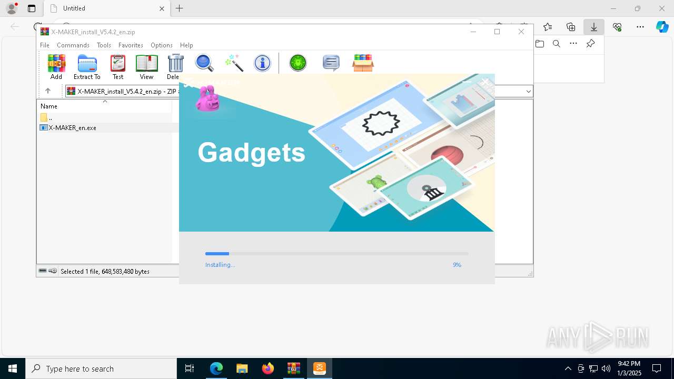Show hidden system tray icons
The height and width of the screenshot is (379, 674).
point(568,368)
